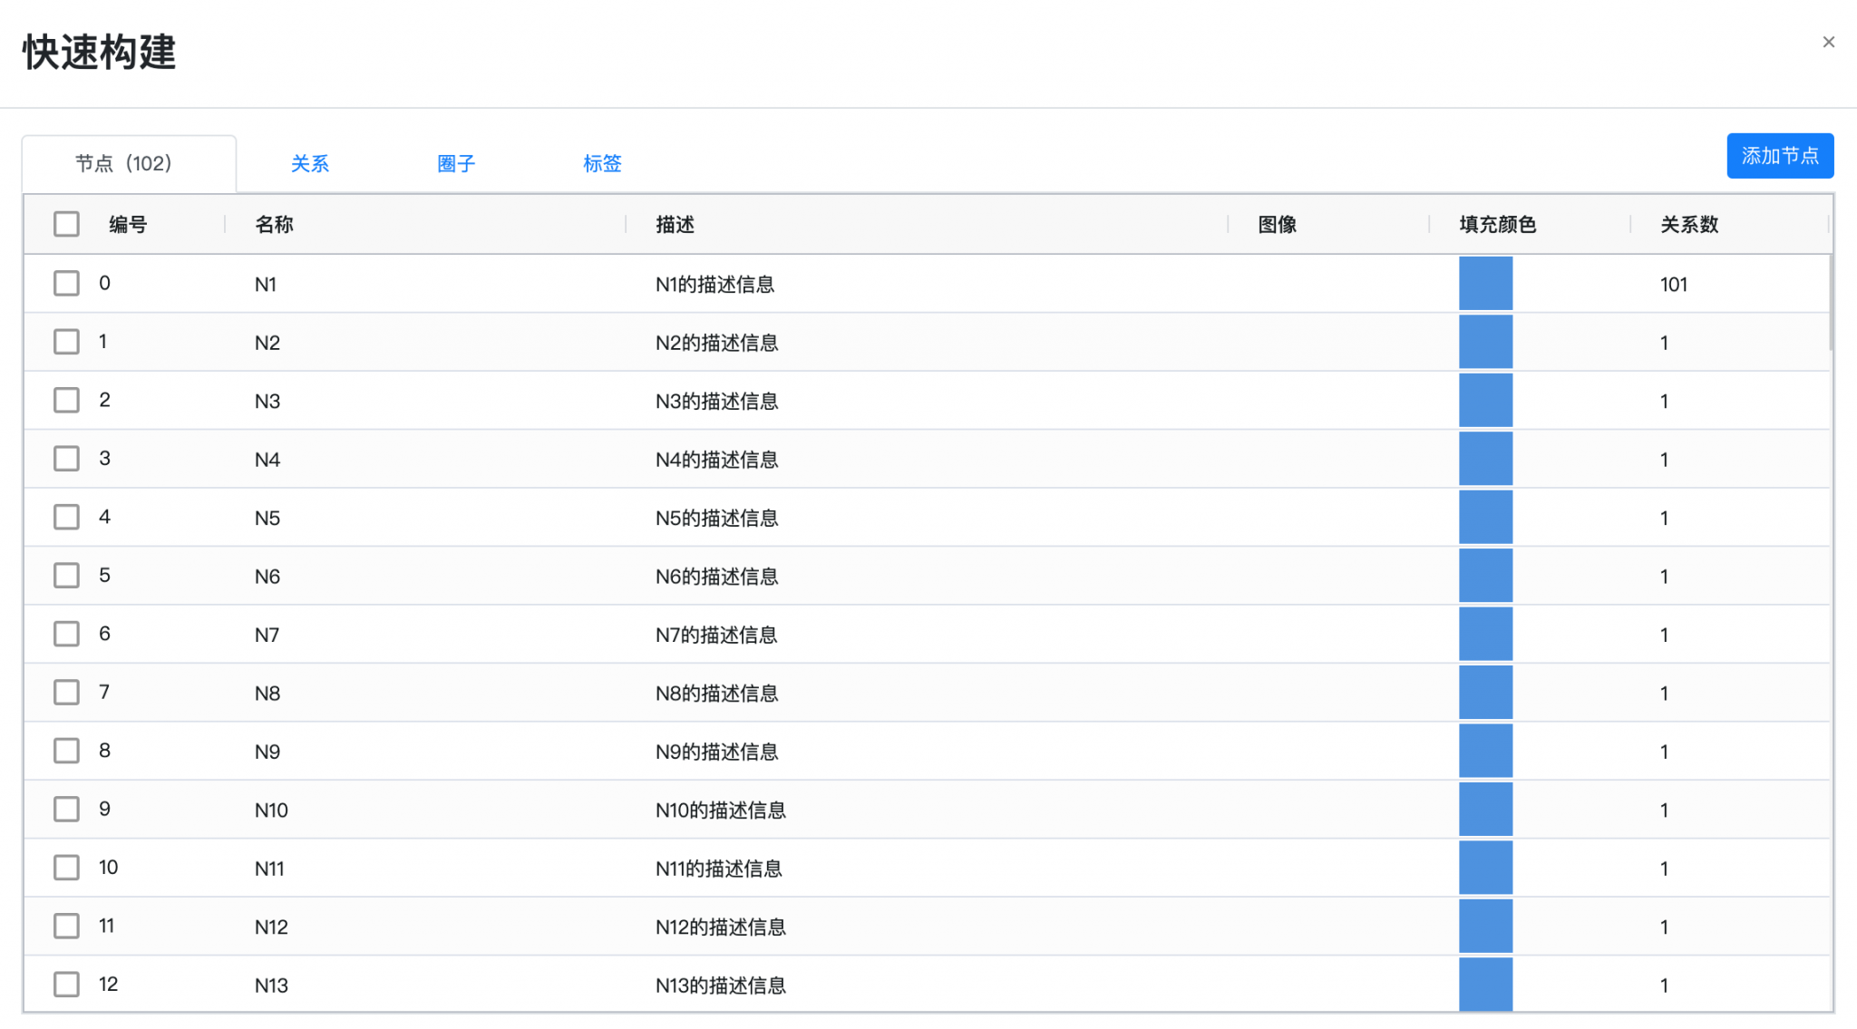The height and width of the screenshot is (1029, 1857).
Task: Click the 添加节点 button
Action: (x=1779, y=156)
